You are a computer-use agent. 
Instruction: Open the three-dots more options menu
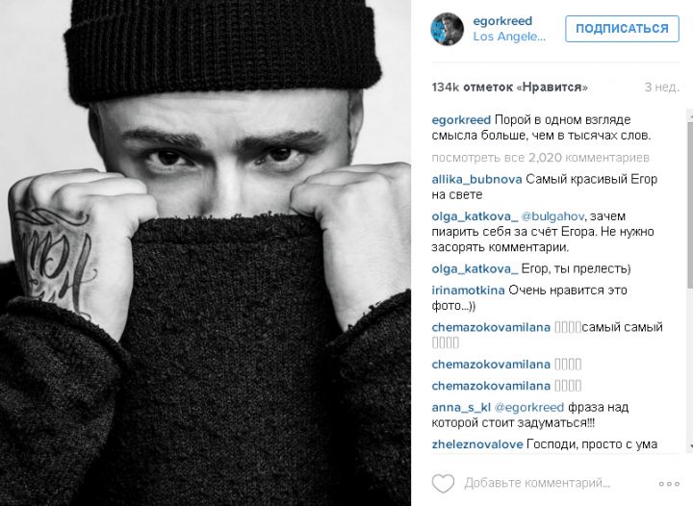pos(669,484)
